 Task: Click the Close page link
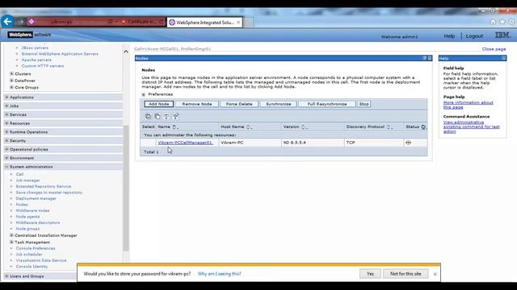point(494,49)
